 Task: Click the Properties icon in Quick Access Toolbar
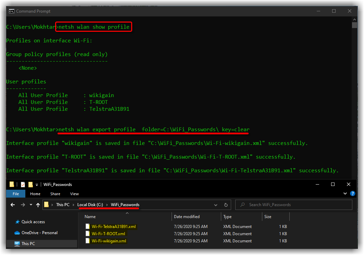coord(23,185)
